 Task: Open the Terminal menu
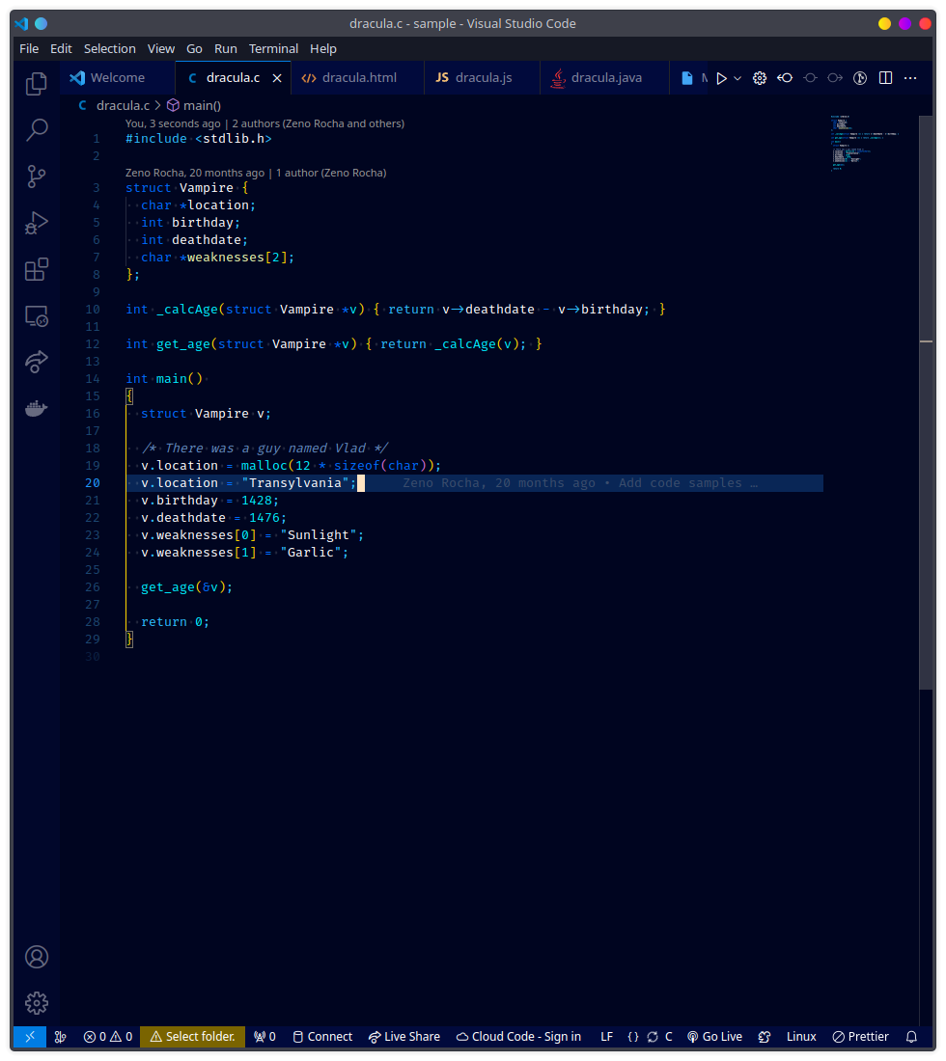(273, 49)
